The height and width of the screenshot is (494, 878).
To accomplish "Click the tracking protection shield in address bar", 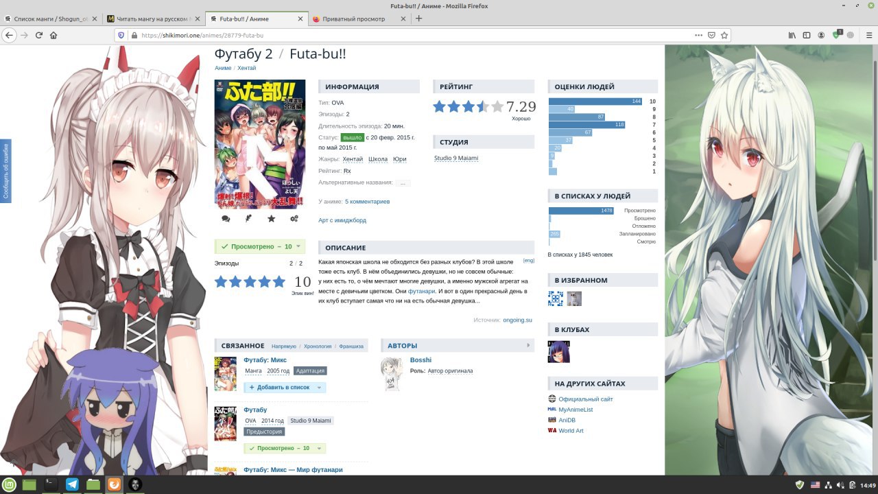I will [x=121, y=35].
